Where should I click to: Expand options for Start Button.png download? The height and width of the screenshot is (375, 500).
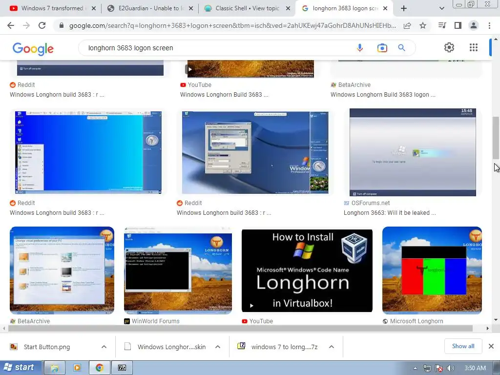tap(104, 347)
